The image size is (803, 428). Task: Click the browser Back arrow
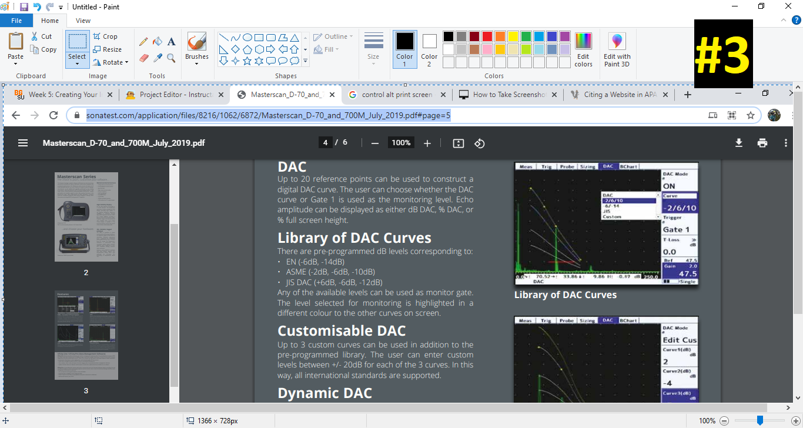tap(16, 115)
